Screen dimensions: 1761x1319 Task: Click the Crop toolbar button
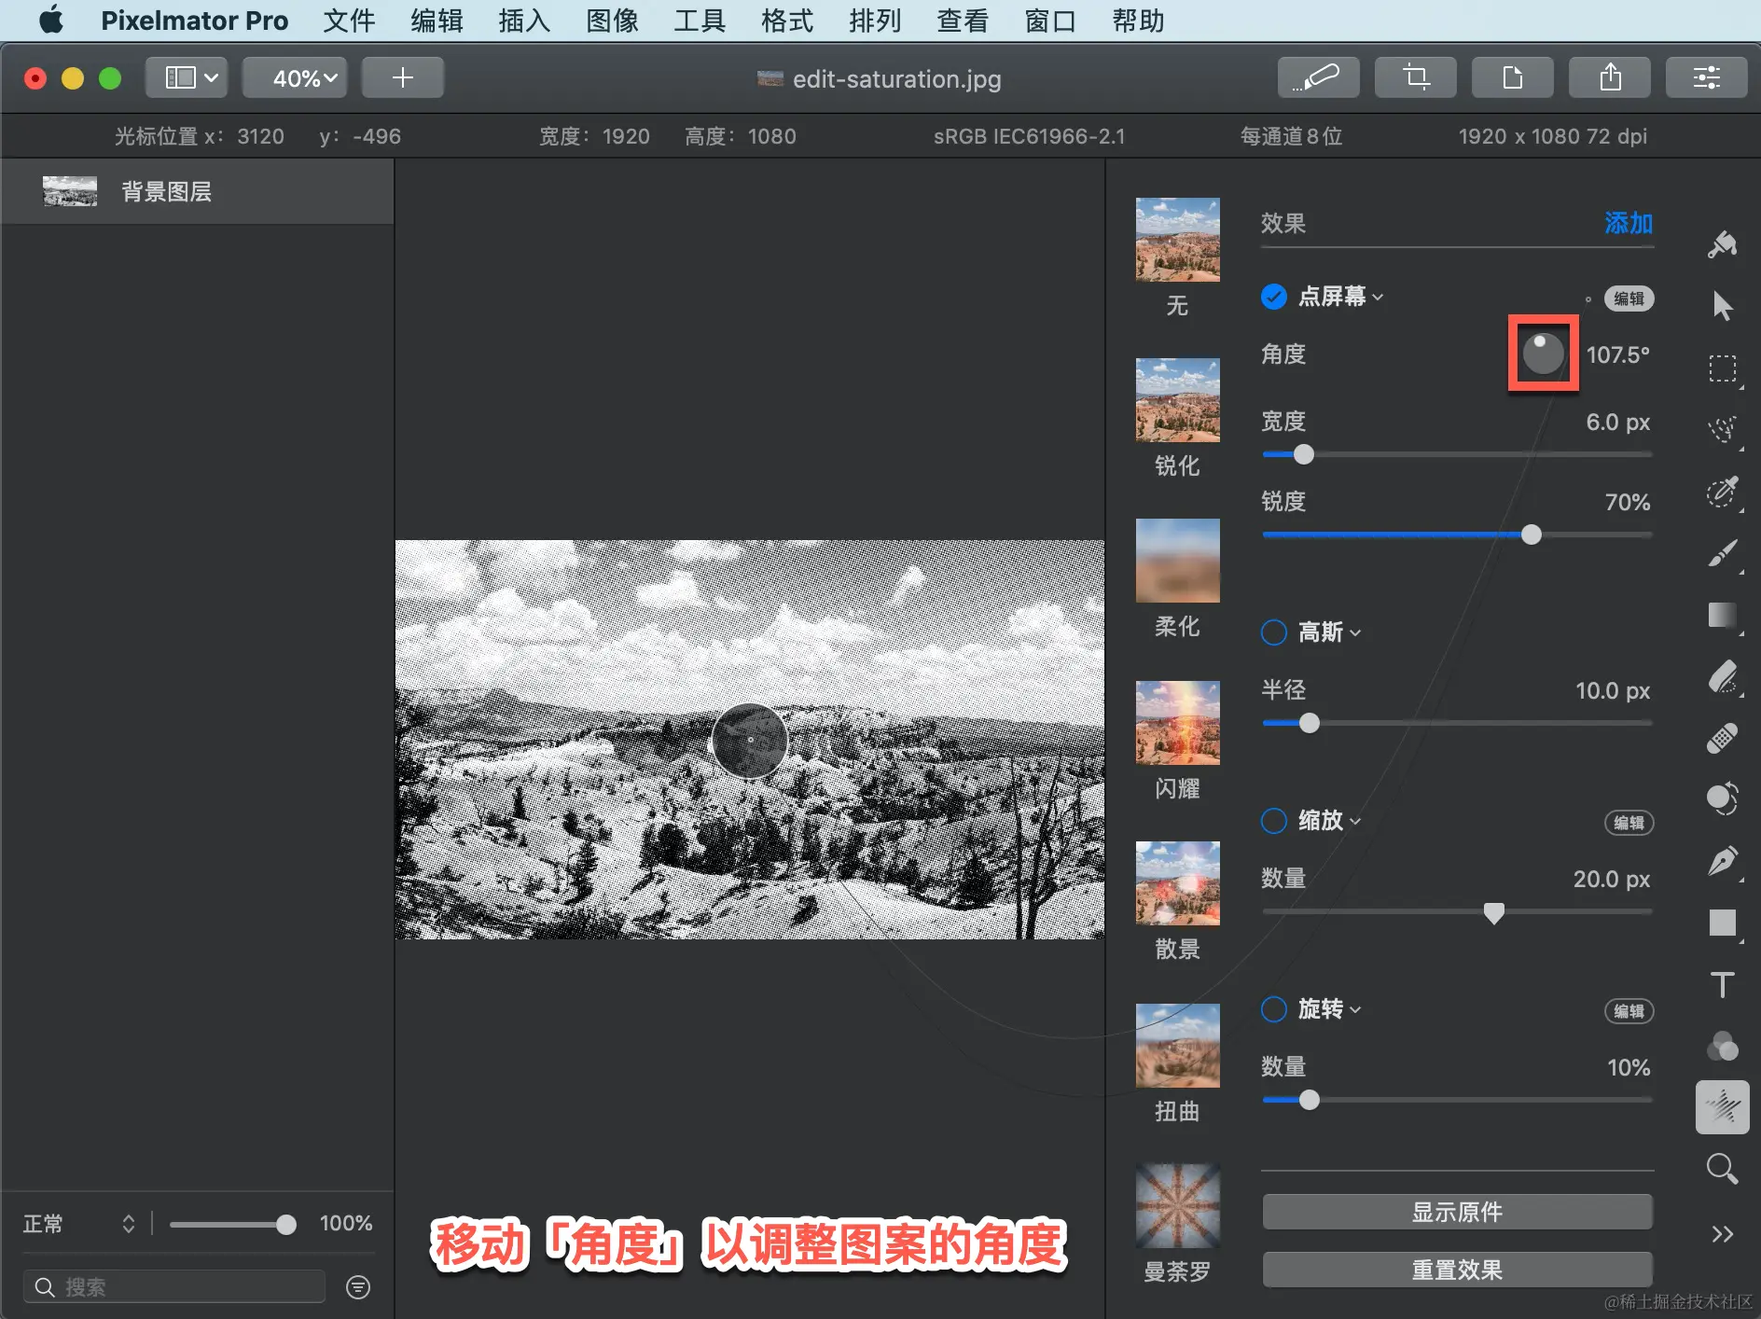pyautogui.click(x=1415, y=77)
